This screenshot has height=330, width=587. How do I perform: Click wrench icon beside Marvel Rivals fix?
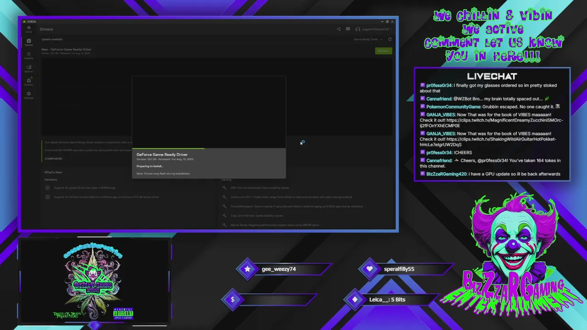pyautogui.click(x=224, y=225)
